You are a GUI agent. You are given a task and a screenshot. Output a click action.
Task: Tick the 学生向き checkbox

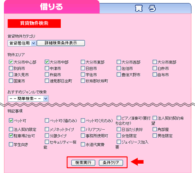click(x=11, y=144)
